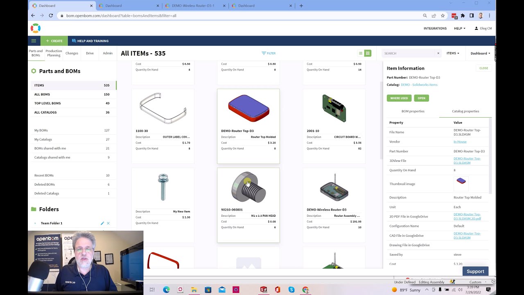Open File Explorer from the taskbar
Screen dimensions: 524x295
tap(194, 290)
